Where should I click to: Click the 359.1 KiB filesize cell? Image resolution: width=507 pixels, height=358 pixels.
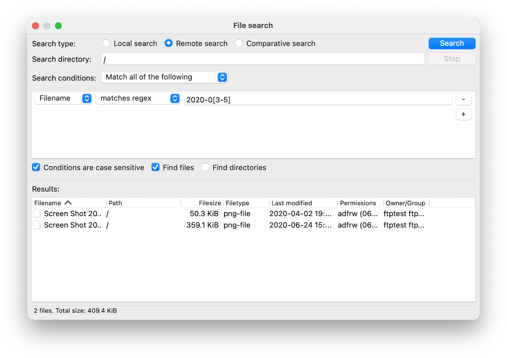[202, 225]
